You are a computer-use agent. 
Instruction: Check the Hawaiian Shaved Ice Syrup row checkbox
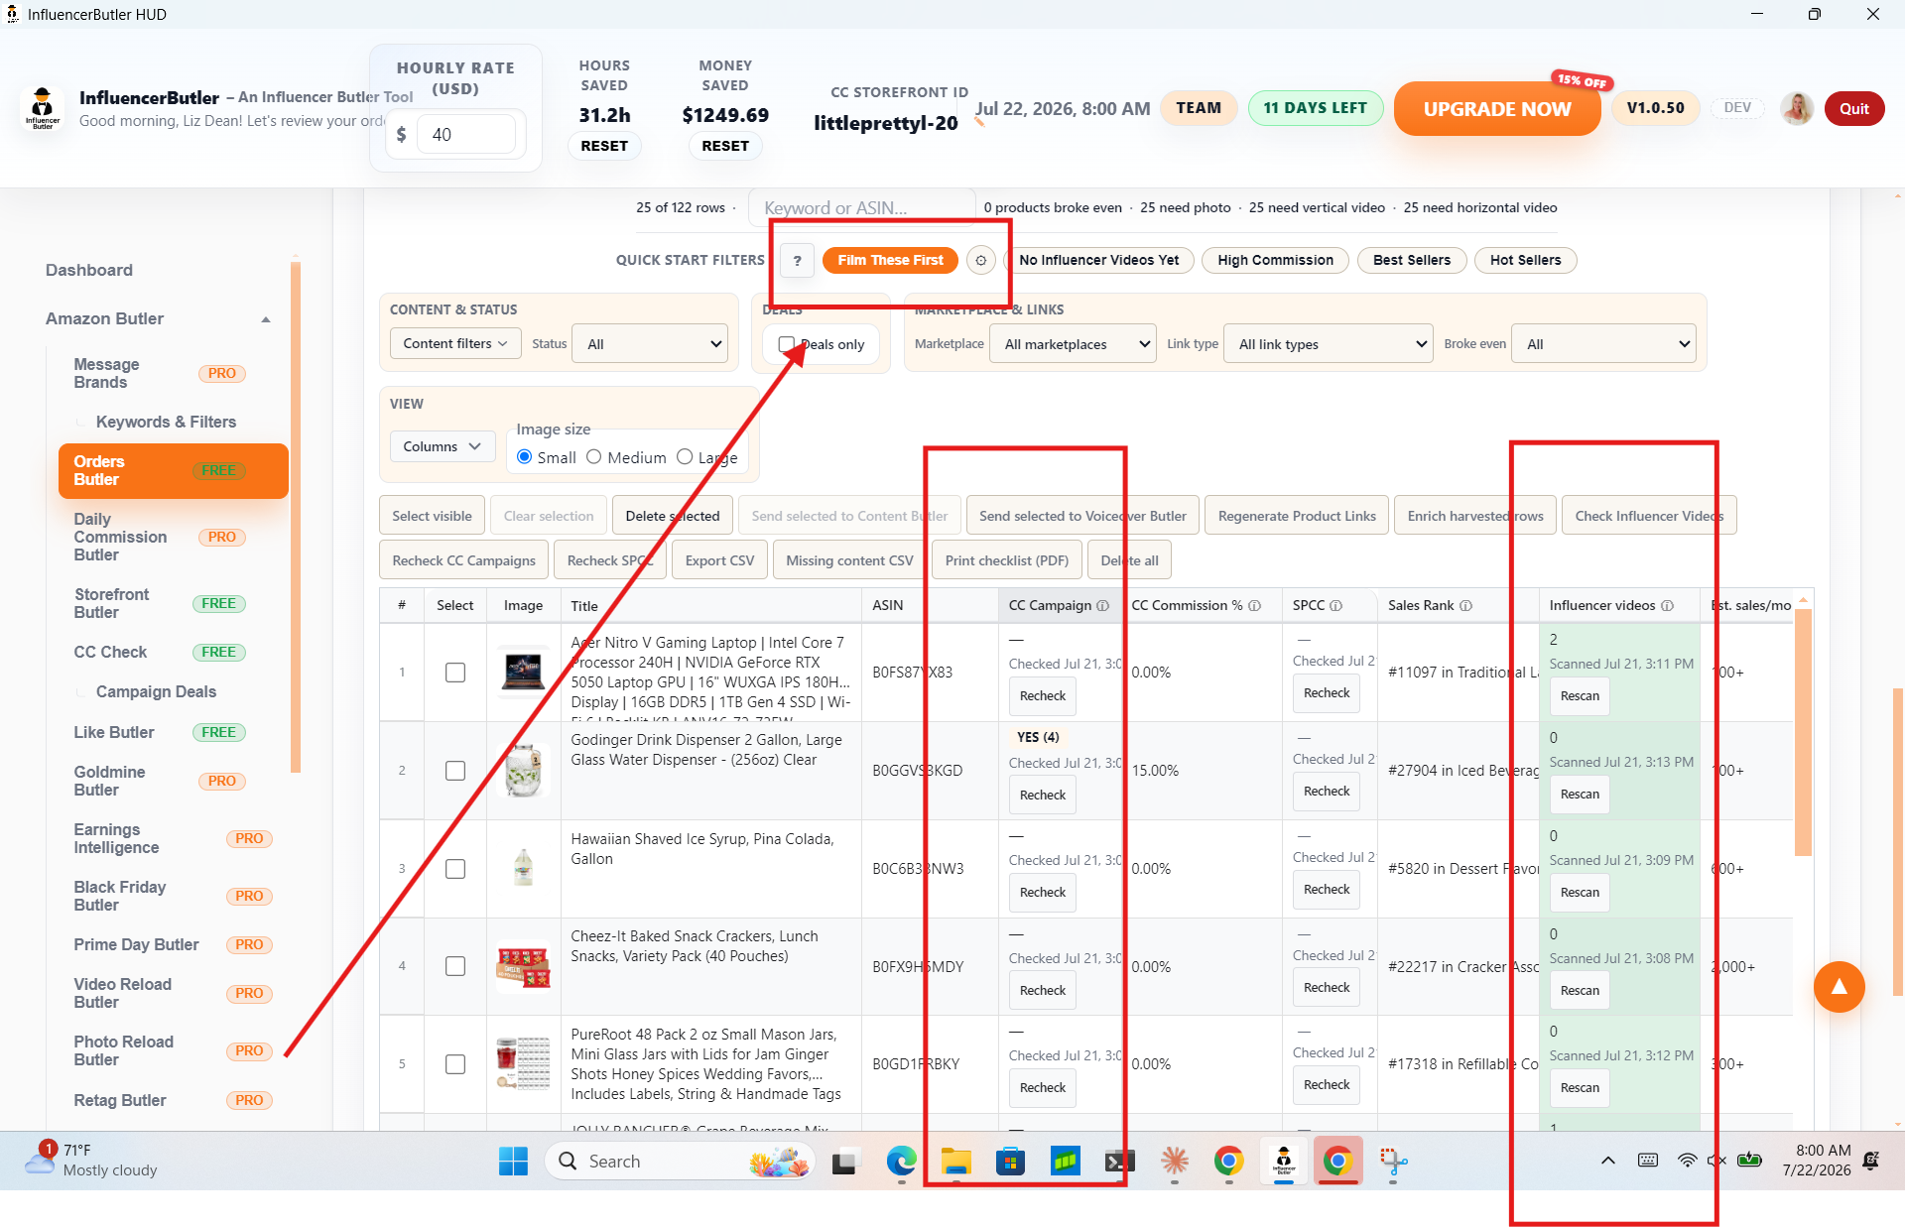click(455, 869)
